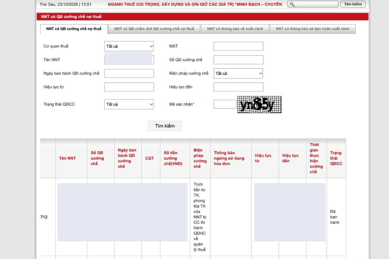Click the 'Thời gian thực hiện cưỡng chế' header
389x259 pixels.
[316, 158]
